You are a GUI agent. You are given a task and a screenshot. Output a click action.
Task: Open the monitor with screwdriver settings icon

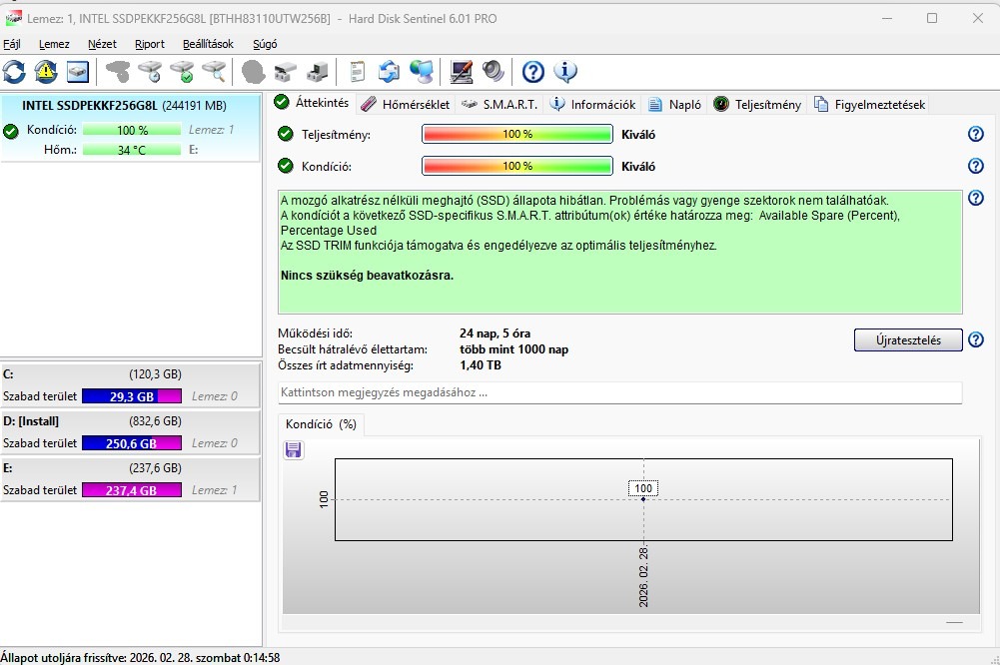[461, 72]
